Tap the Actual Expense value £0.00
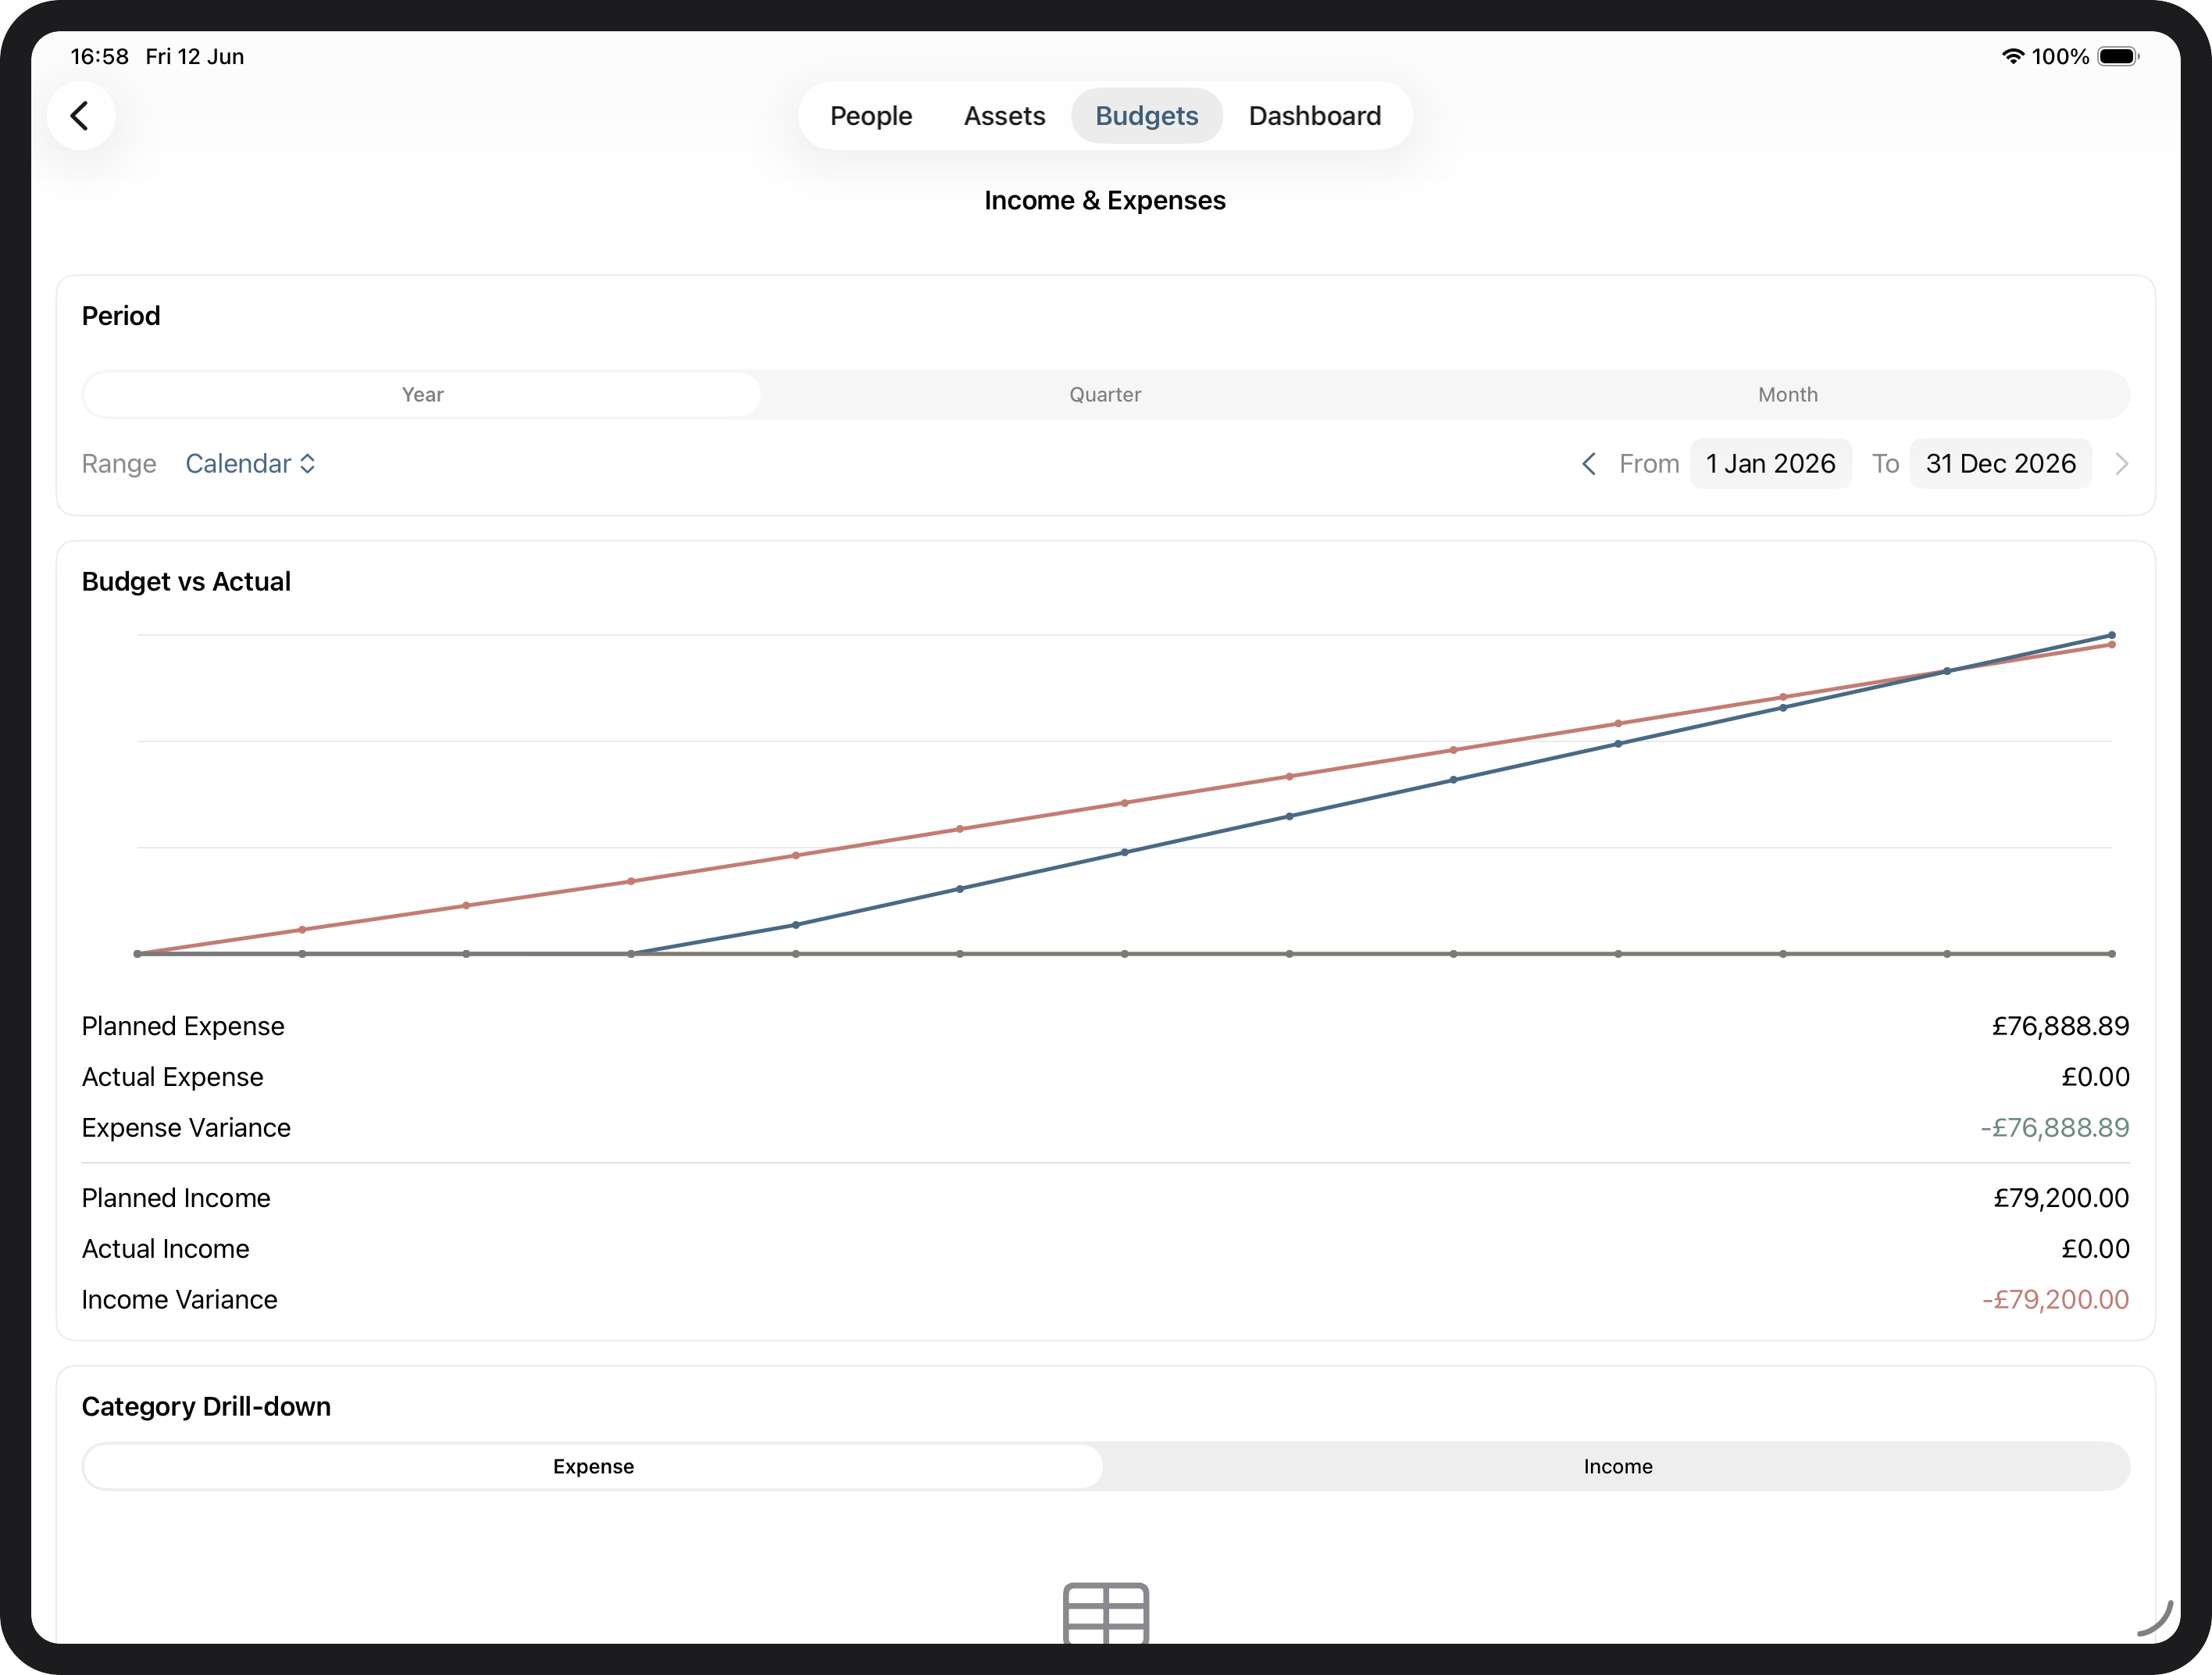Viewport: 2212px width, 1675px height. (x=2095, y=1077)
